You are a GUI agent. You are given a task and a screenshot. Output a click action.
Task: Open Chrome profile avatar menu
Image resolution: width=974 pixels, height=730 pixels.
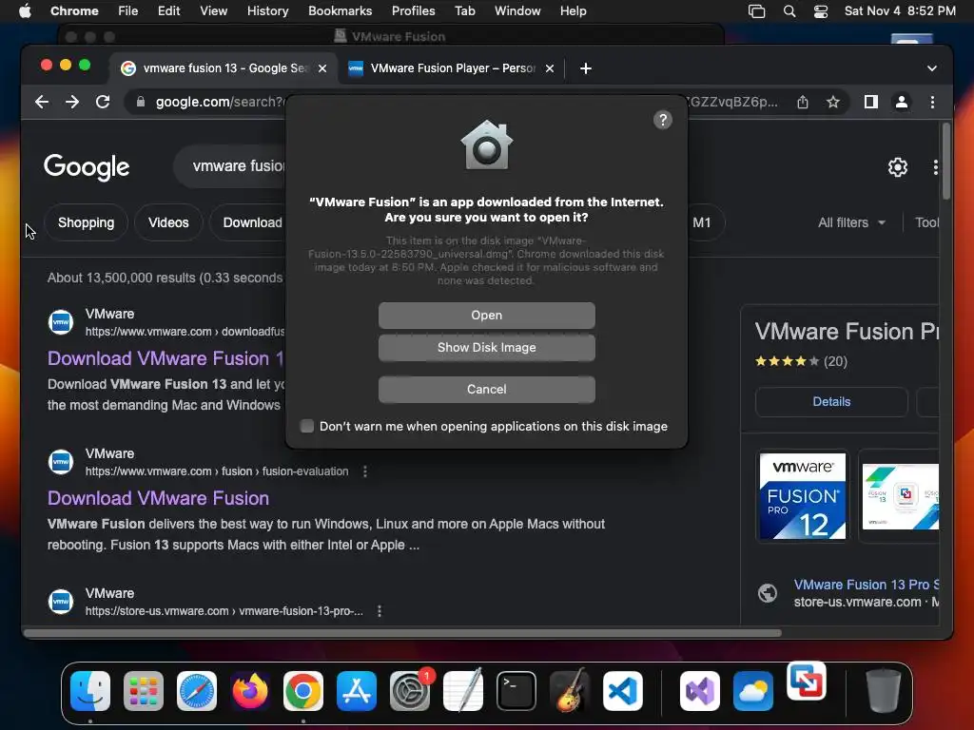[x=902, y=102]
